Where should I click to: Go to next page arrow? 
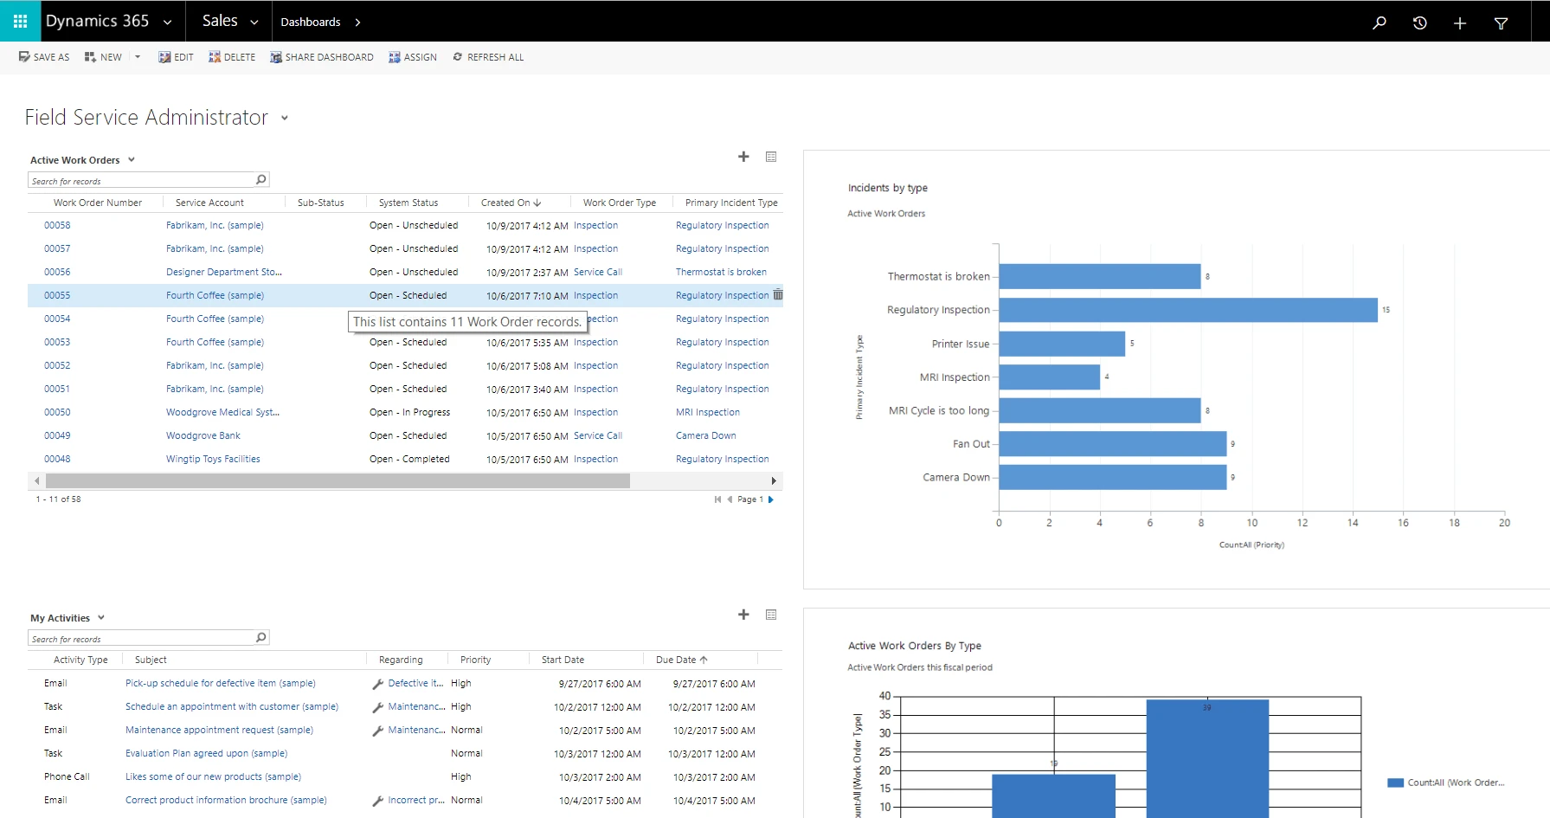(x=771, y=499)
